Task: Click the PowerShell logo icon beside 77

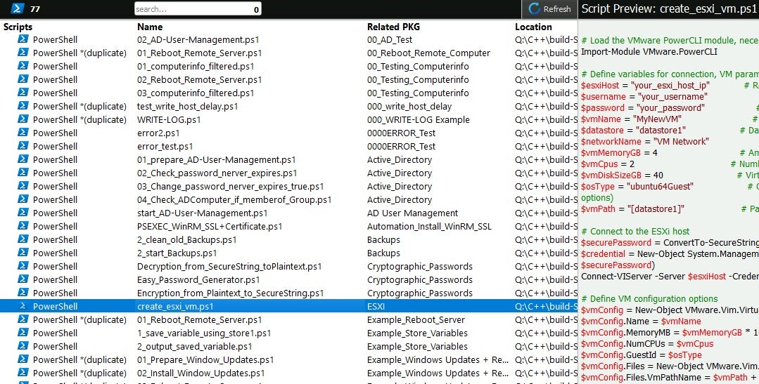Action: point(18,8)
